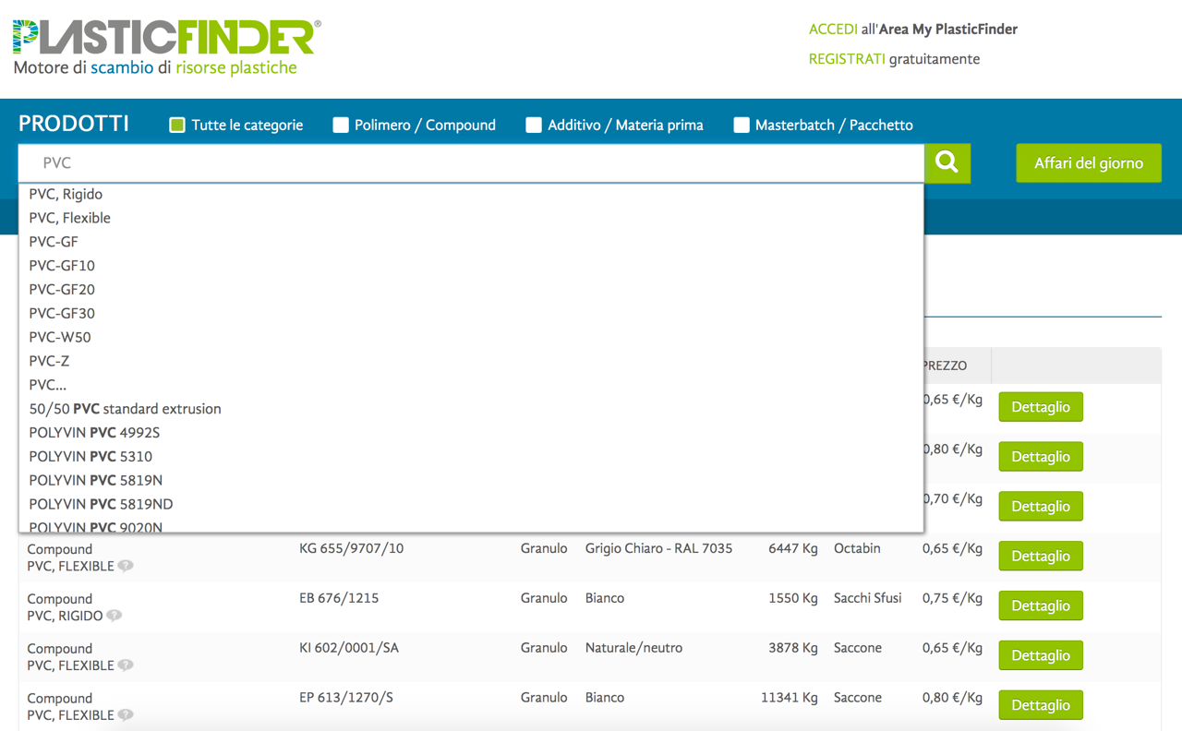Select the 'PVC, Rigido' suggestion
Viewport: 1182px width, 731px height.
(471, 194)
